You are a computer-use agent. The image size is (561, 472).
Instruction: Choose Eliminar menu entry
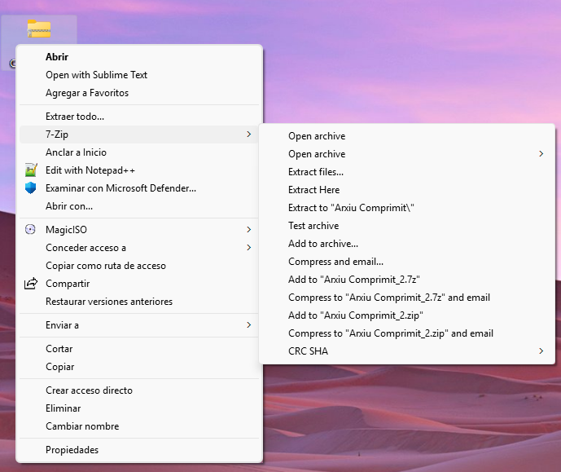pyautogui.click(x=138, y=408)
